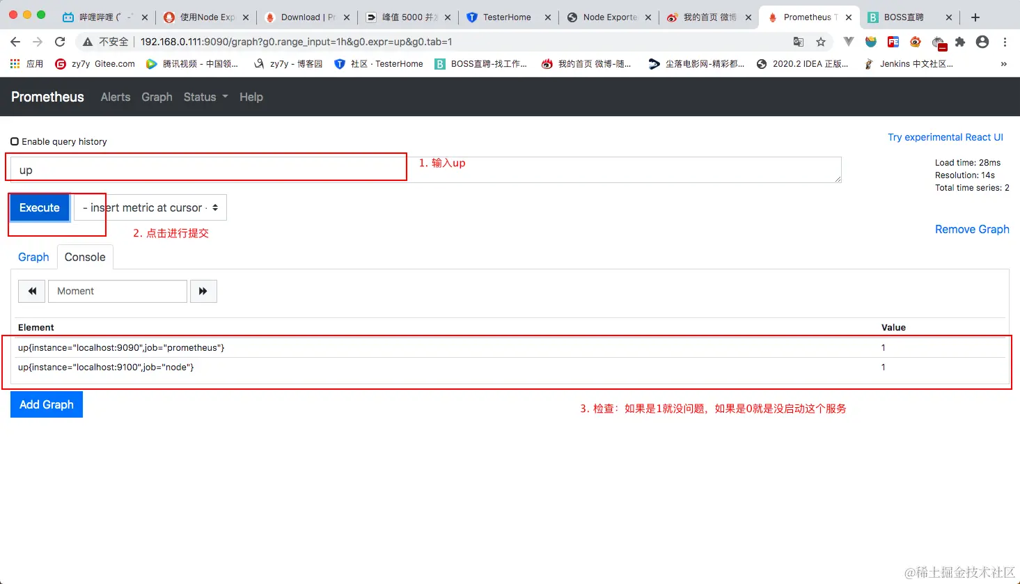Close the TesterHome tab

[548, 17]
